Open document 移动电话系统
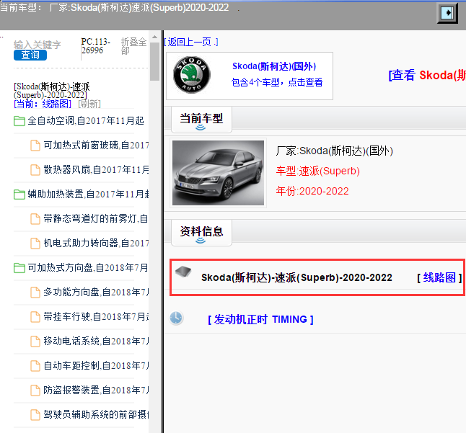Viewport: 466px width, 433px height. point(96,342)
